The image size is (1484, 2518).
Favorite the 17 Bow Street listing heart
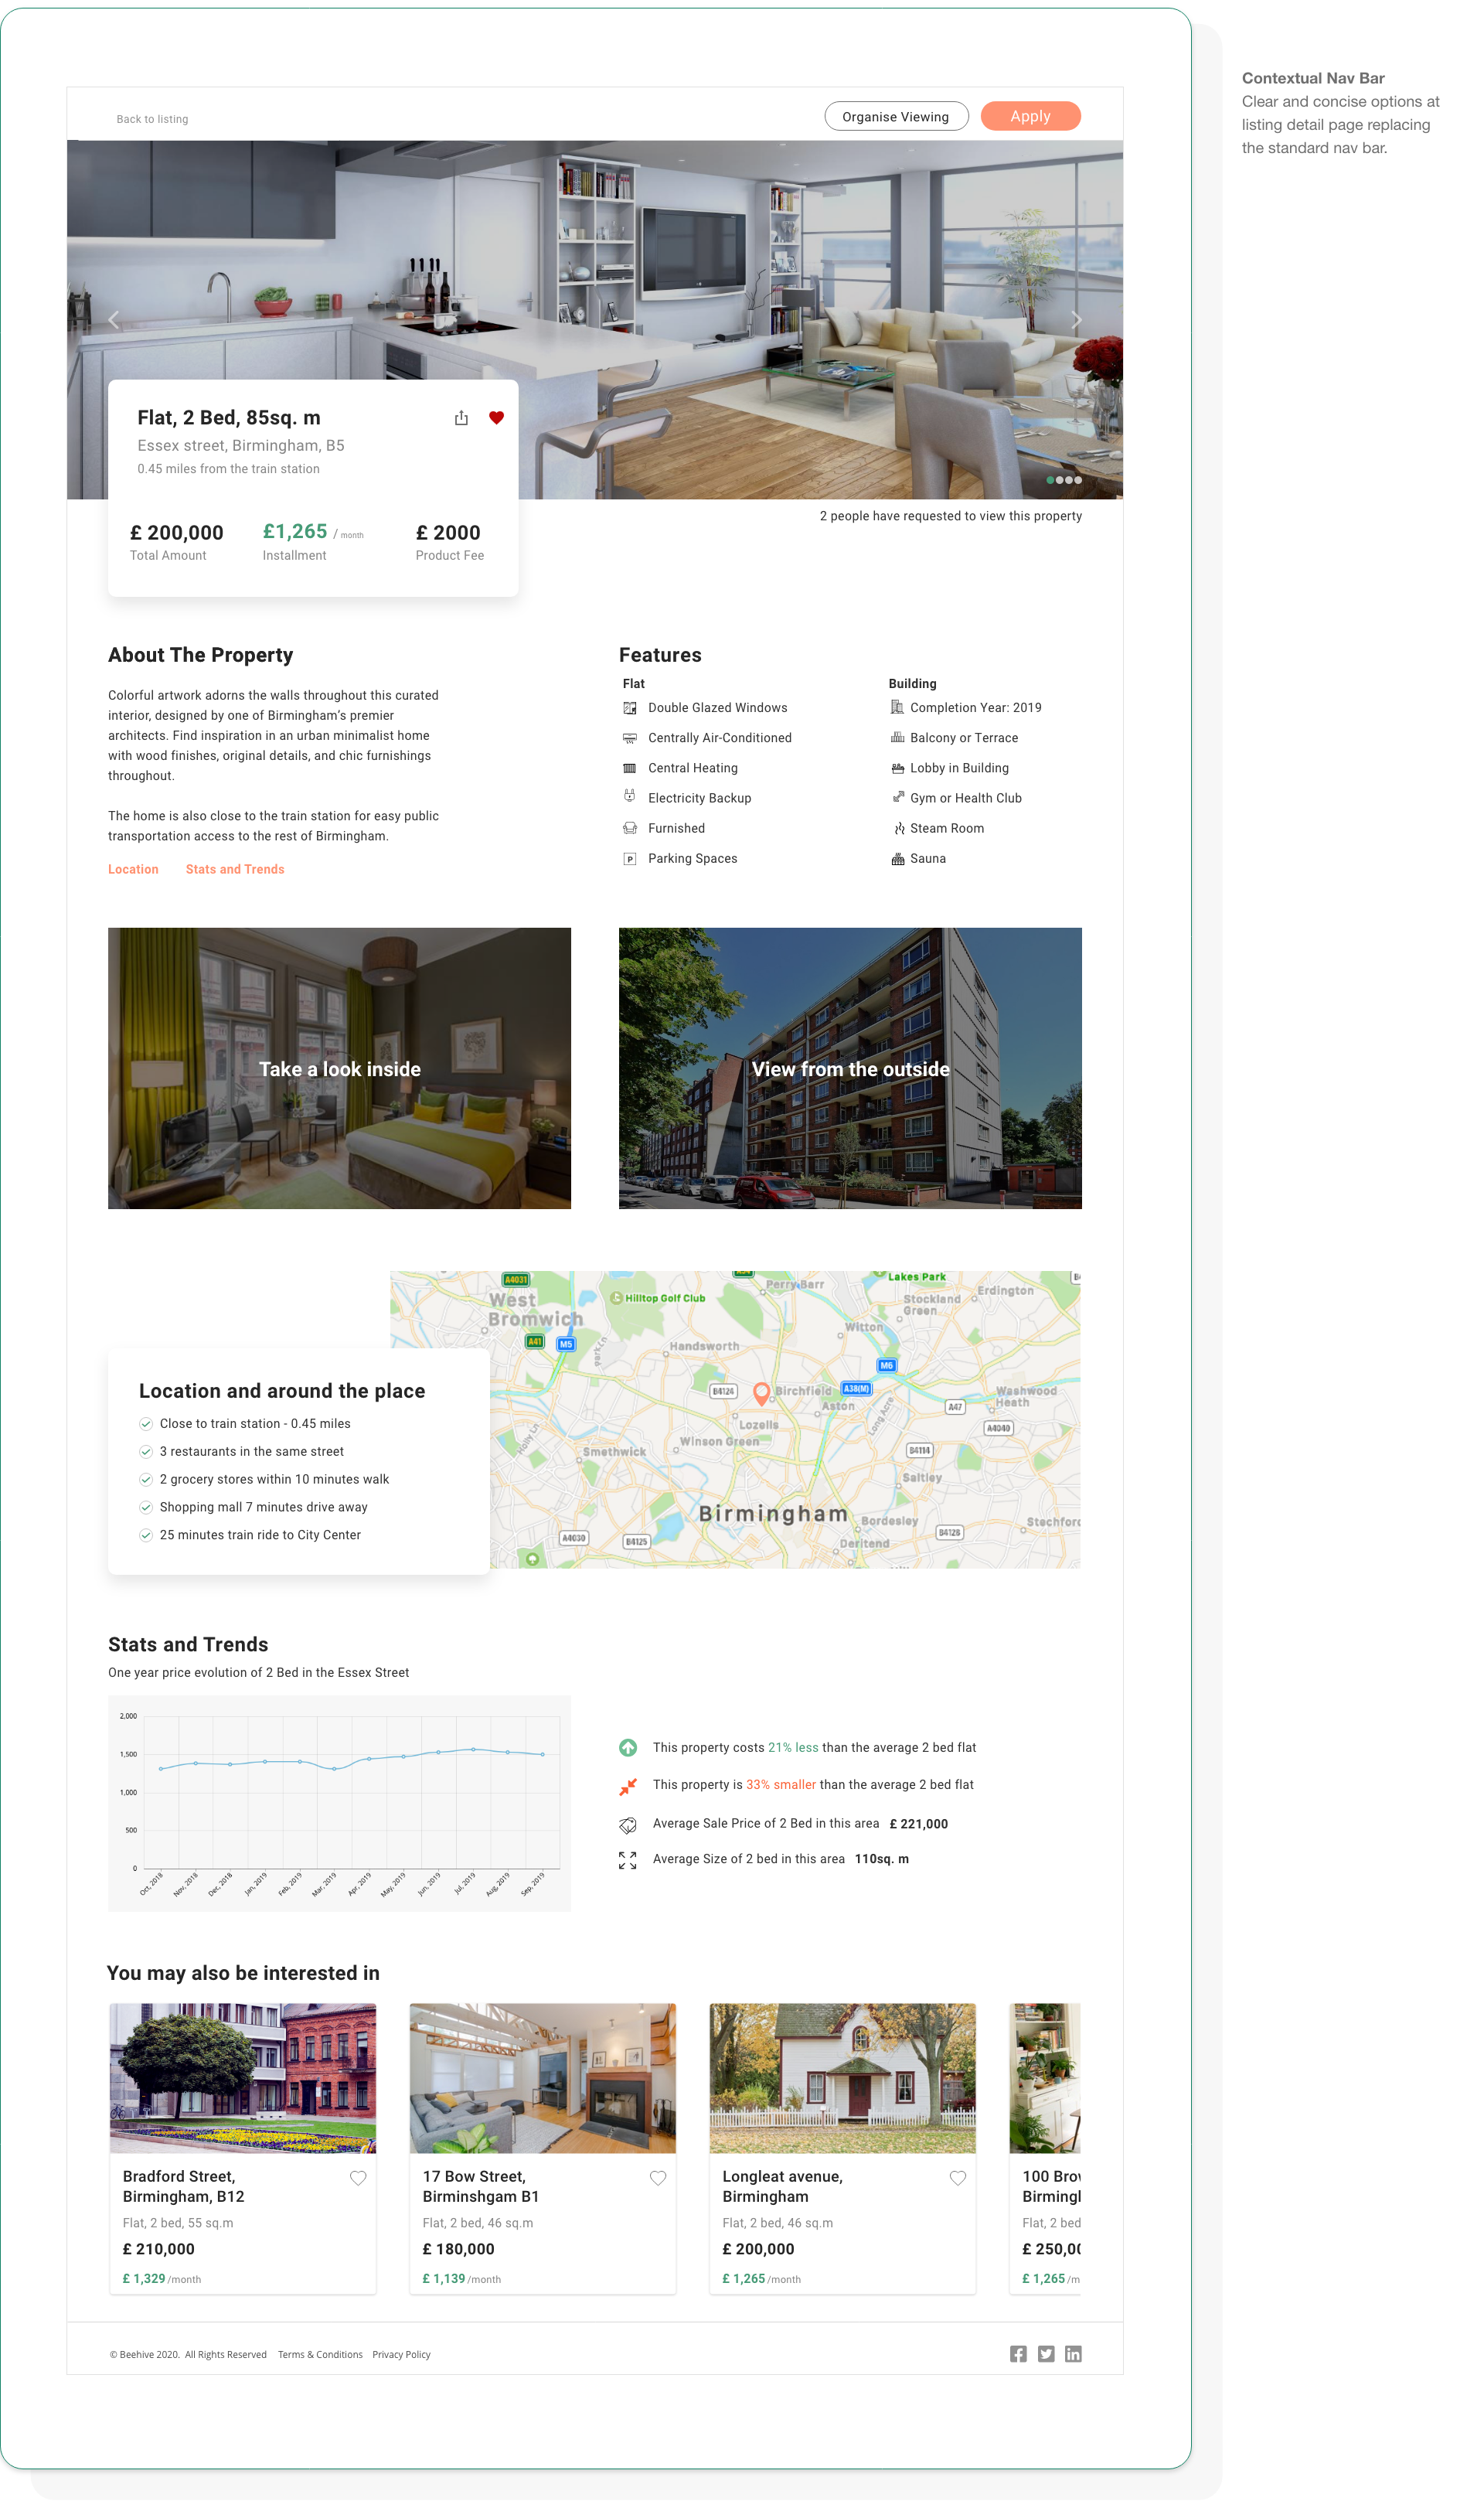pyautogui.click(x=658, y=2178)
